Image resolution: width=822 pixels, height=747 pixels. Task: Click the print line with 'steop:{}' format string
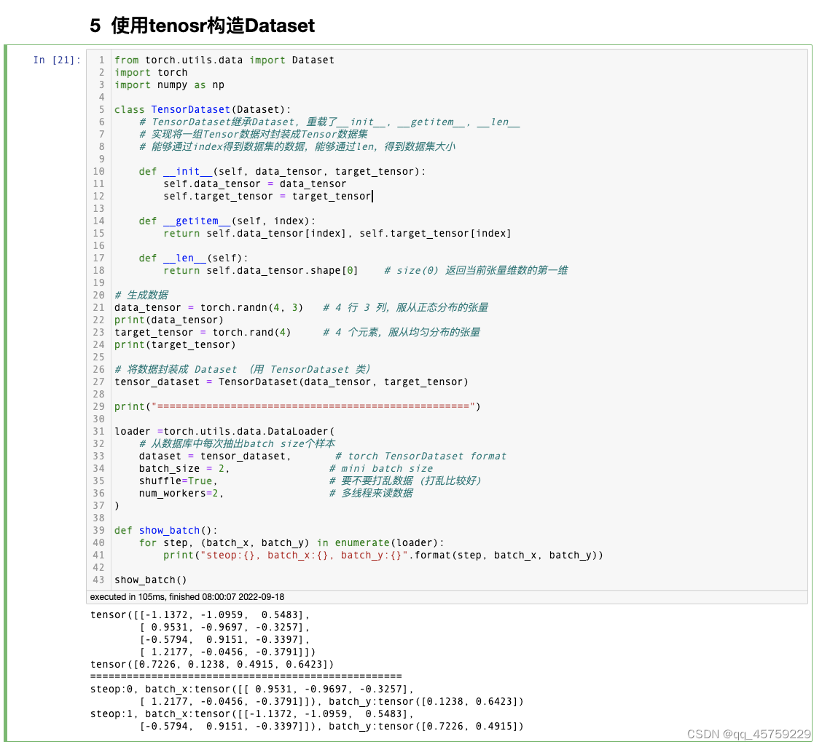[x=383, y=556]
